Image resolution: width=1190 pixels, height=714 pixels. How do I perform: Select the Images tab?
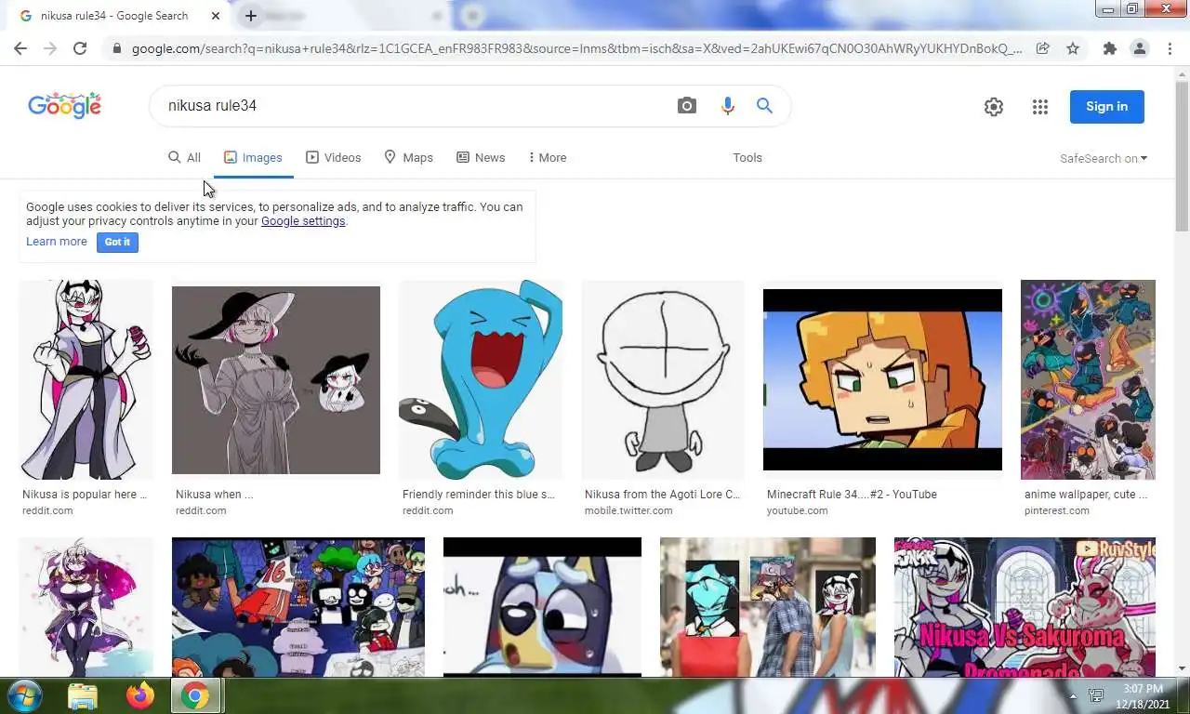(253, 157)
